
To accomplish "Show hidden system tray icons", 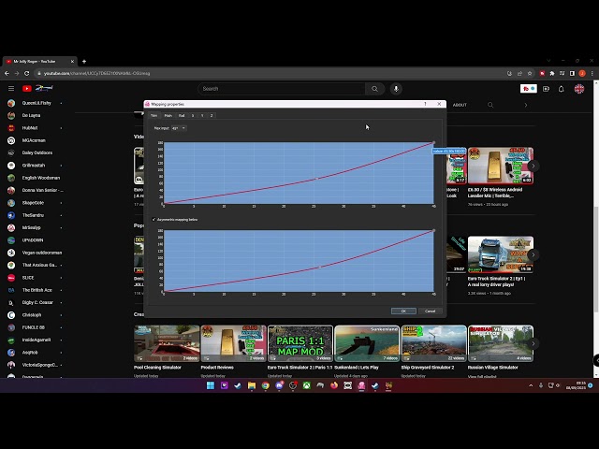I will point(531,385).
